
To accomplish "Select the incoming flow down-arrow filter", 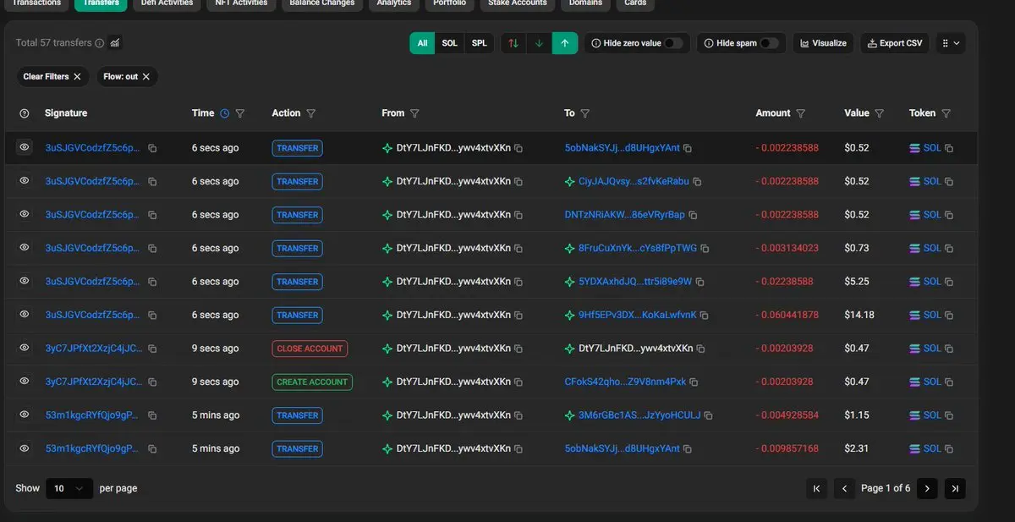I will [x=539, y=43].
